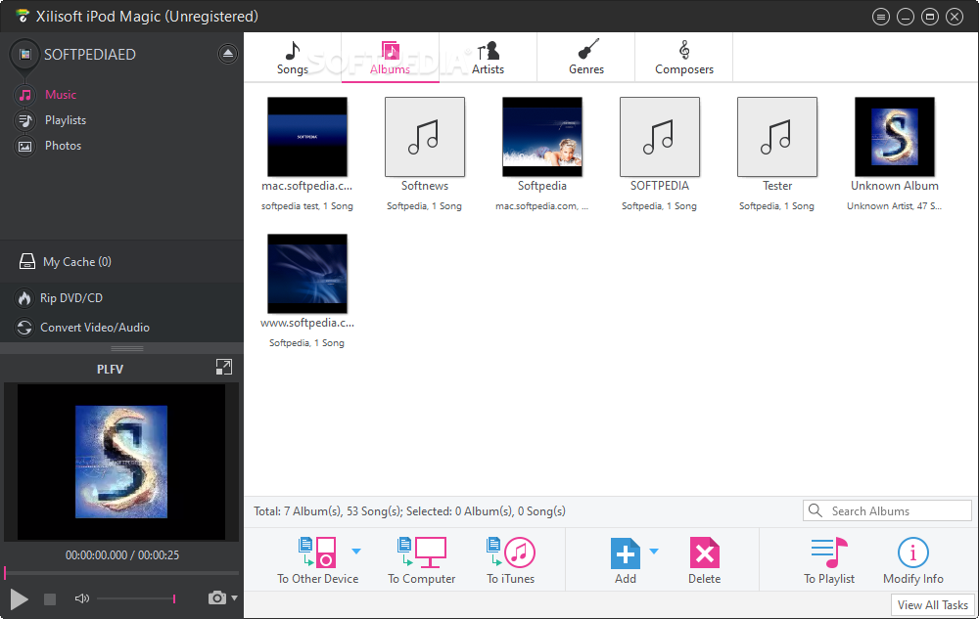
Task: Click the panel splitter grip above PLFV
Action: (x=127, y=348)
